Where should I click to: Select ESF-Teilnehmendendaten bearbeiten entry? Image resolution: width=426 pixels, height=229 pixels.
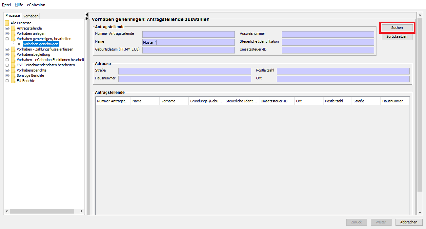[x=46, y=65]
